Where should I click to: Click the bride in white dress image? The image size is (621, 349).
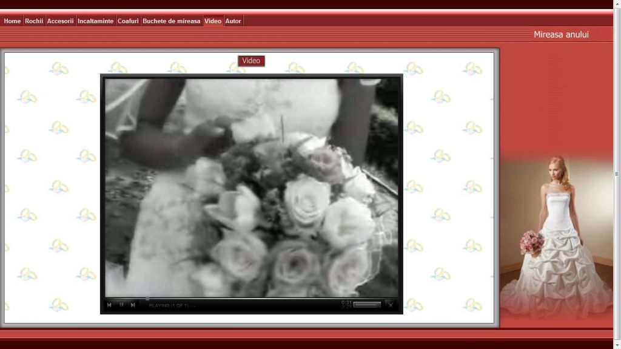pos(556,237)
